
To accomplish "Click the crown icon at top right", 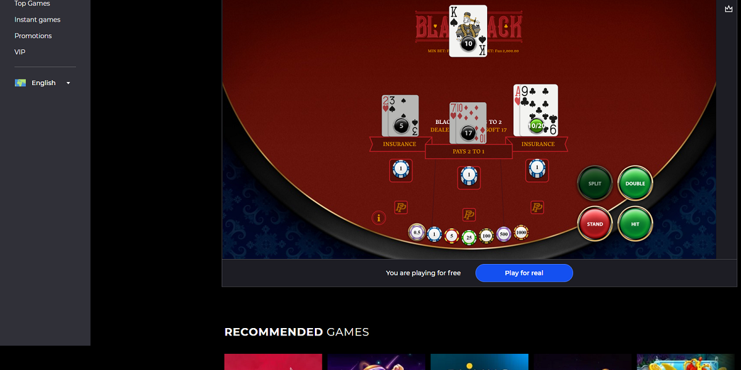I will click(x=729, y=9).
